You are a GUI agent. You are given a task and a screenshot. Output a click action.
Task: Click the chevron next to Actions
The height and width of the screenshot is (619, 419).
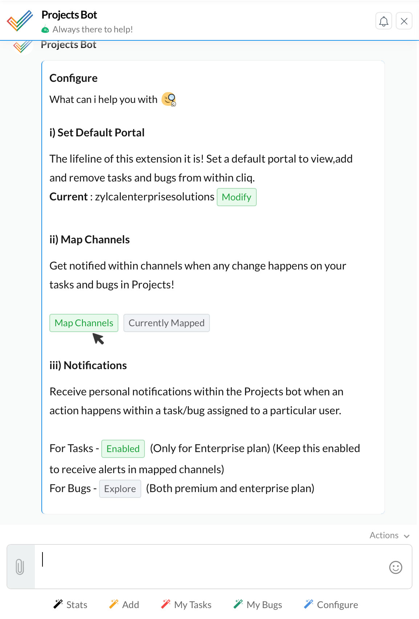click(x=407, y=536)
